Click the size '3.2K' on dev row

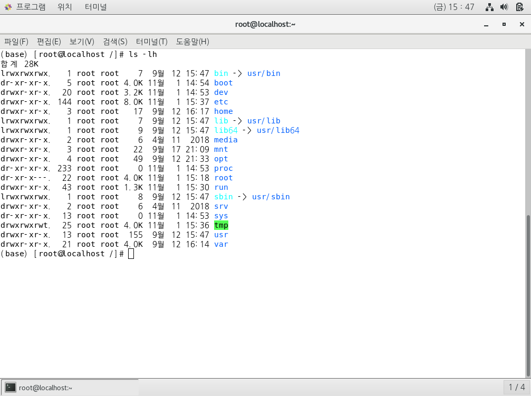[133, 92]
